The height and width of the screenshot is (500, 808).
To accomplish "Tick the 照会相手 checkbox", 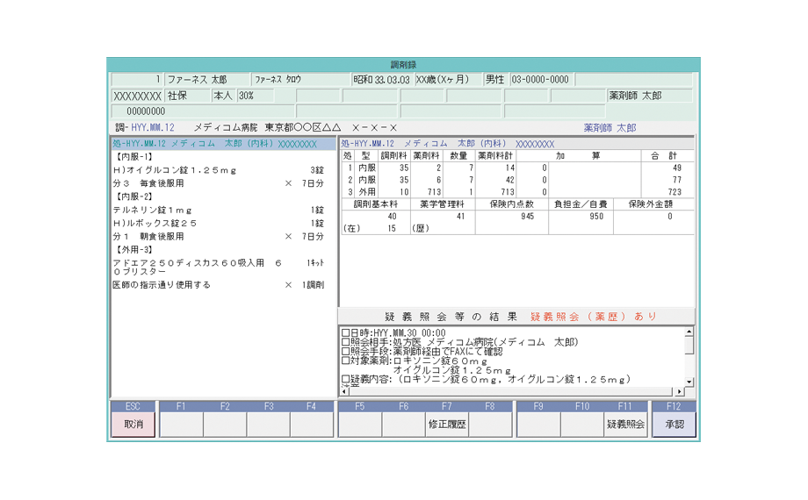I will point(345,342).
